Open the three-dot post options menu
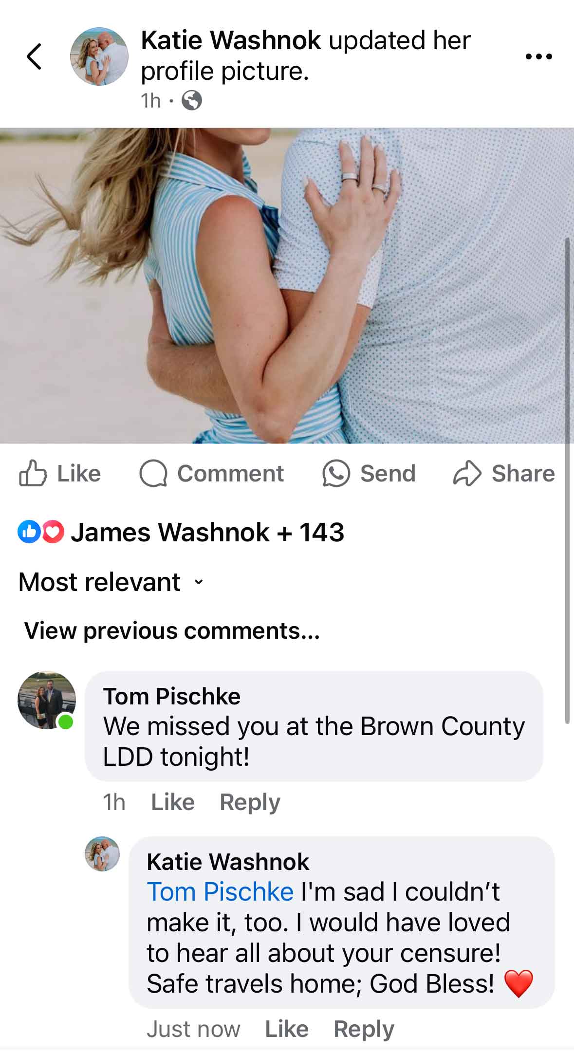574x1053 pixels. (x=539, y=56)
